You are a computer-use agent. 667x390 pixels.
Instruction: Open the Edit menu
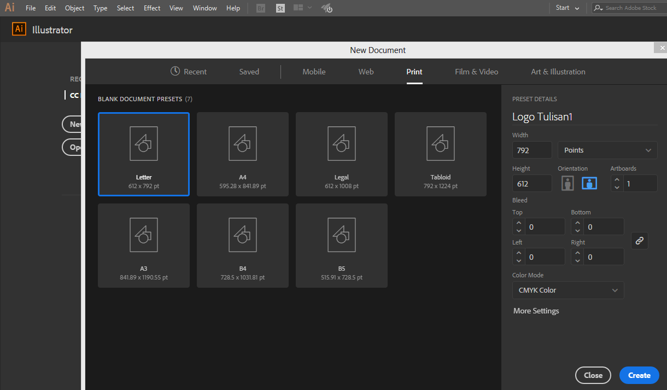pyautogui.click(x=50, y=8)
